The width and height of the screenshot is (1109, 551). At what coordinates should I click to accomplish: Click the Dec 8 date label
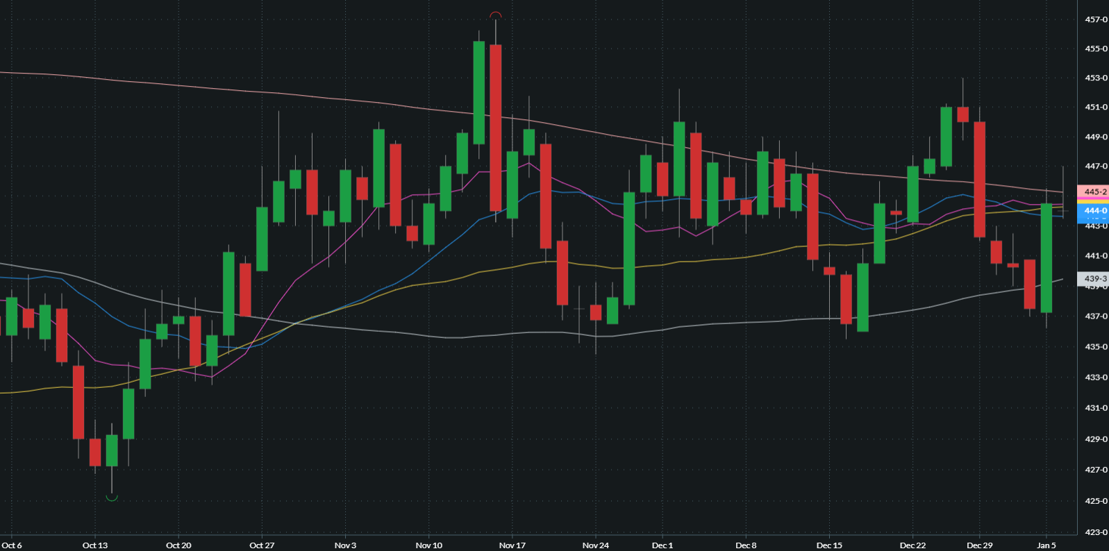click(x=746, y=545)
